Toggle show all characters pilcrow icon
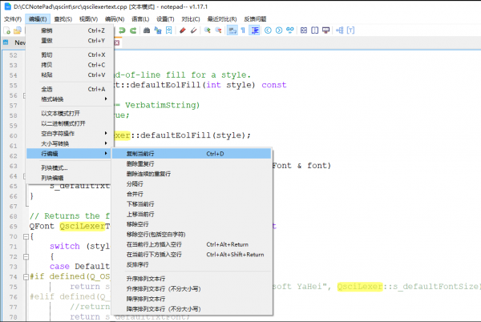The width and height of the screenshot is (481, 322). (x=243, y=30)
